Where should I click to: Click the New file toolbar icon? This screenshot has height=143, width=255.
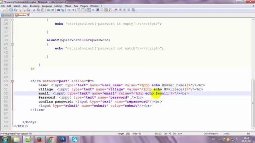[3, 10]
